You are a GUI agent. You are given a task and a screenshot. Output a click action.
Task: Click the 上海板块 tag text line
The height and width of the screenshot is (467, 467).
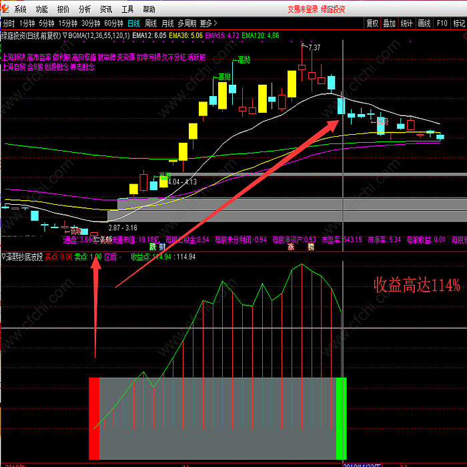pos(103,57)
